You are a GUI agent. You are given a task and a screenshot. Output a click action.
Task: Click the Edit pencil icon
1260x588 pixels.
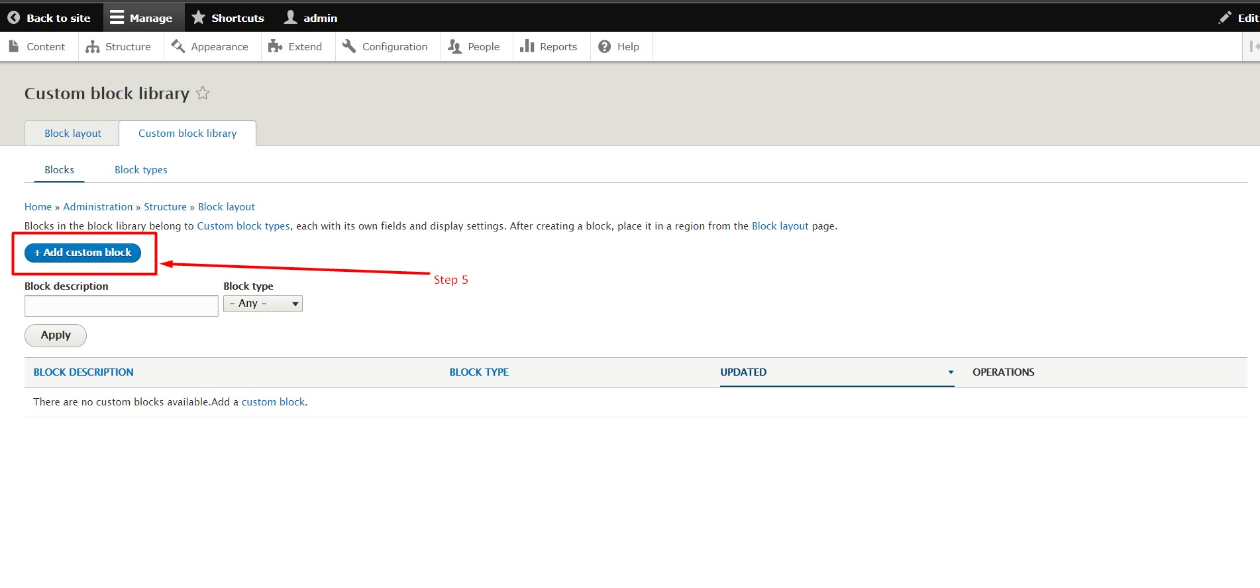(x=1225, y=18)
